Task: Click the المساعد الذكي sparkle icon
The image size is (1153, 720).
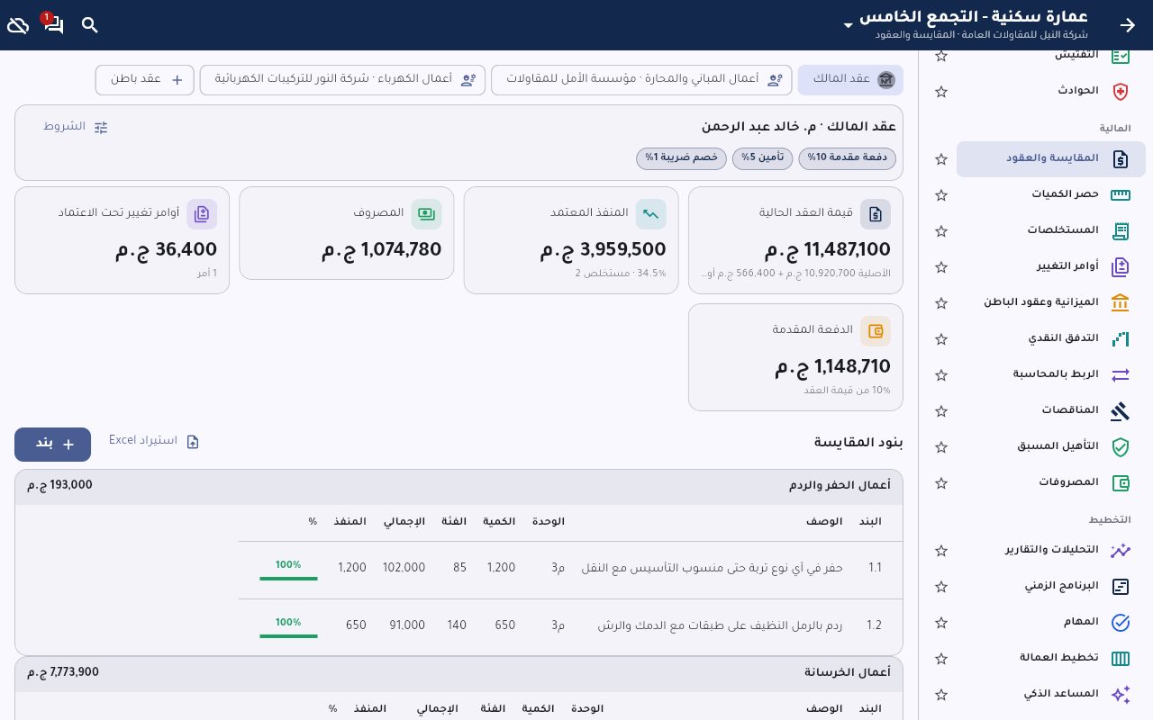Action: point(1120,694)
